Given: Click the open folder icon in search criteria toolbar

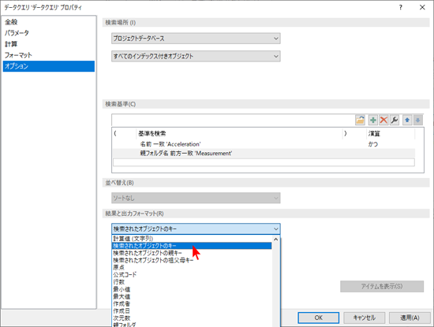Looking at the screenshot, I should (x=360, y=120).
